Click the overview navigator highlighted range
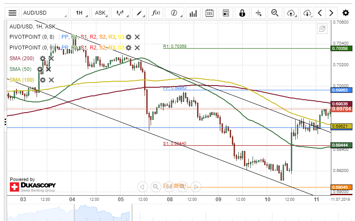This screenshot has height=221, width=355. (103, 213)
